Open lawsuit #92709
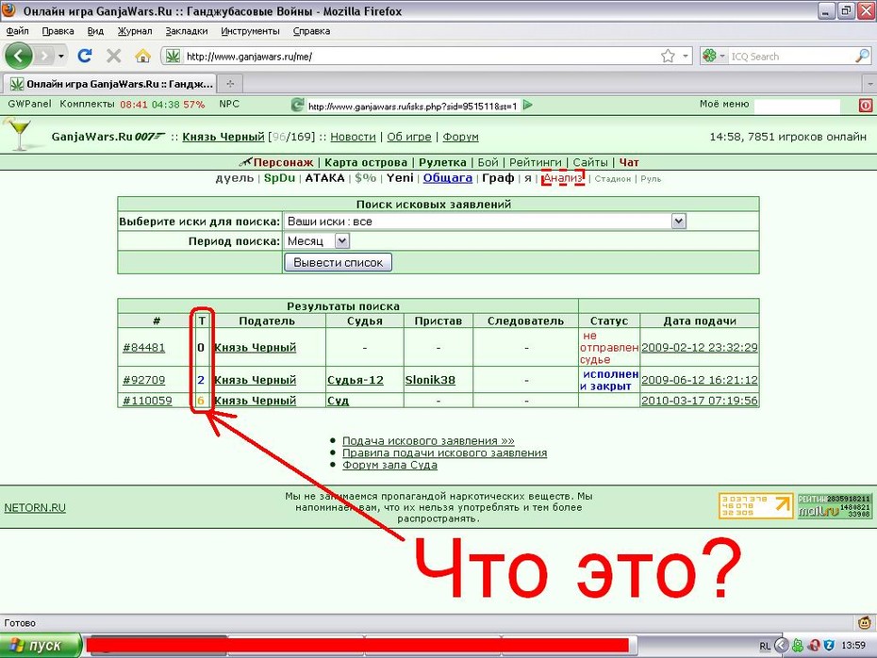Image resolution: width=877 pixels, height=658 pixels. [143, 380]
